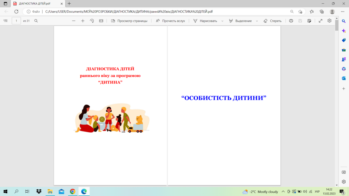Open the Windows Start menu
The image size is (349, 196).
point(5,192)
